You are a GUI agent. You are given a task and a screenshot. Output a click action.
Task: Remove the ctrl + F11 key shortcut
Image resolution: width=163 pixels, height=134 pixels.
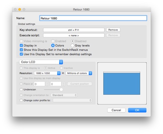(113, 30)
